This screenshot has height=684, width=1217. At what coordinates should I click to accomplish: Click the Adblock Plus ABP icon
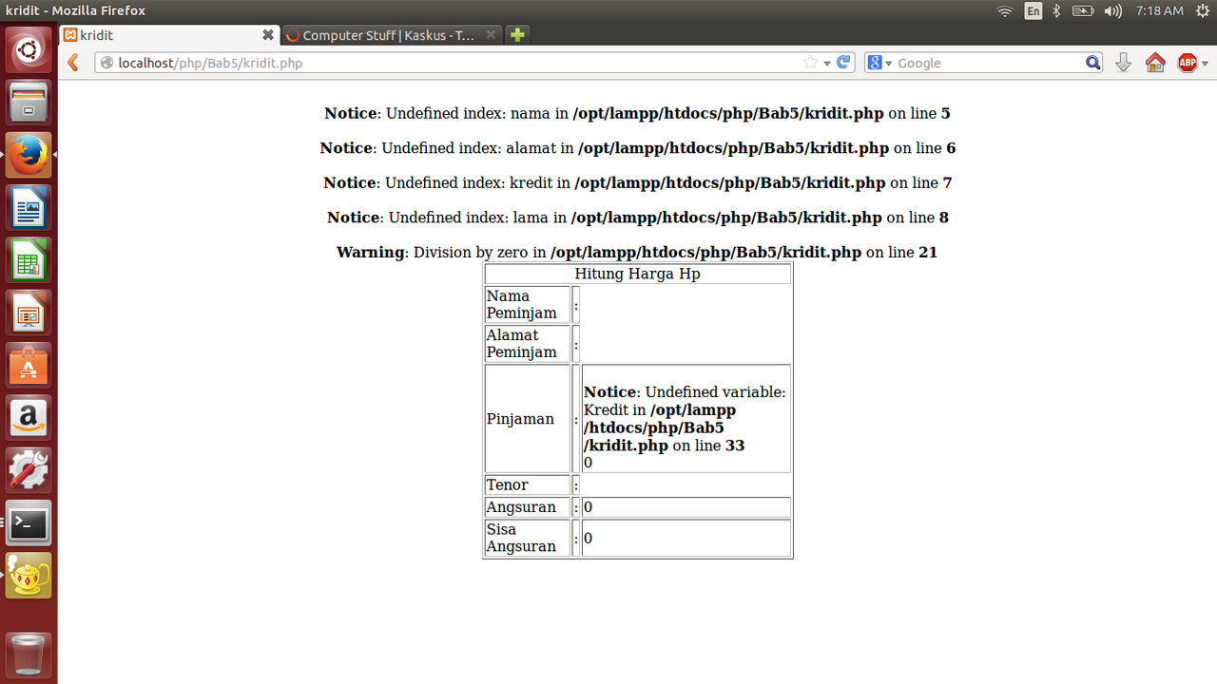pos(1187,63)
